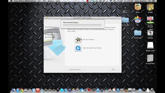
Task: Open the Wi-Fi status menu
Action: coord(111,1)
